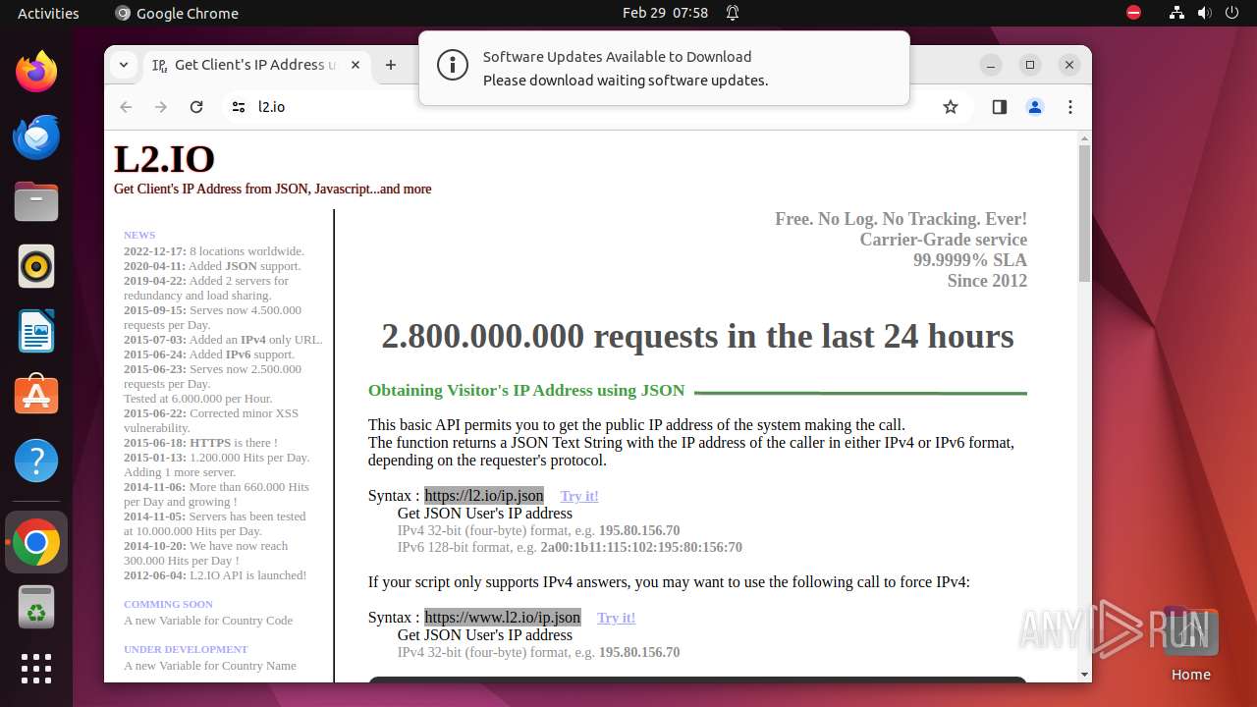Click the scrollbar down arrow
The height and width of the screenshot is (707, 1257).
click(x=1084, y=675)
